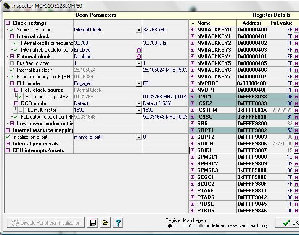Click the H radix icon for ICSC1

coord(296,97)
